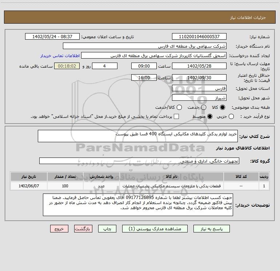Click the اطلاعات کالاهای مورد نیاز heading
The height and width of the screenshot is (271, 280).
click(x=243, y=148)
